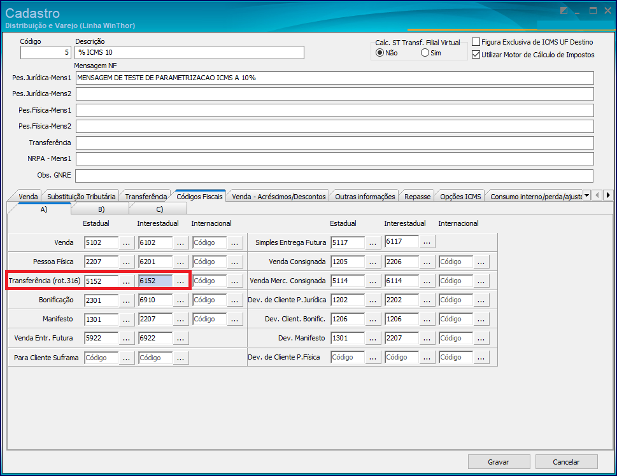
Task: Open lookup for Dev. Manifesto Interestadual 2207
Action: click(x=427, y=338)
